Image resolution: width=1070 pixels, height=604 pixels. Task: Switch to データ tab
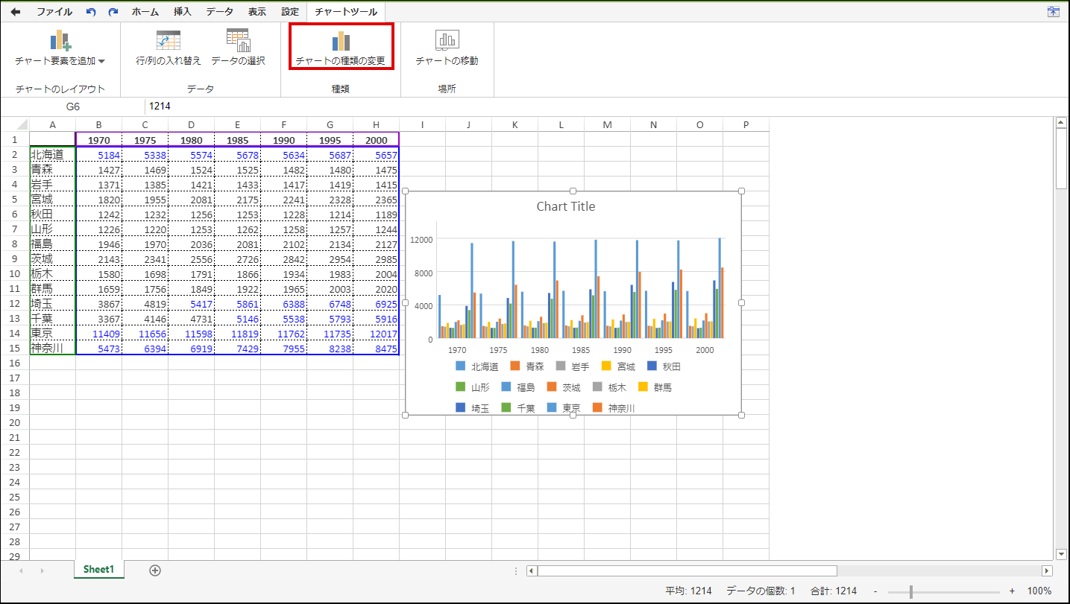219,12
